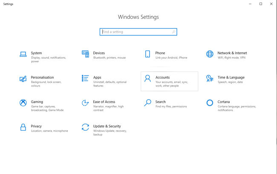Click 'Game bar, captures, broadcasting' text

pyautogui.click(x=47, y=108)
